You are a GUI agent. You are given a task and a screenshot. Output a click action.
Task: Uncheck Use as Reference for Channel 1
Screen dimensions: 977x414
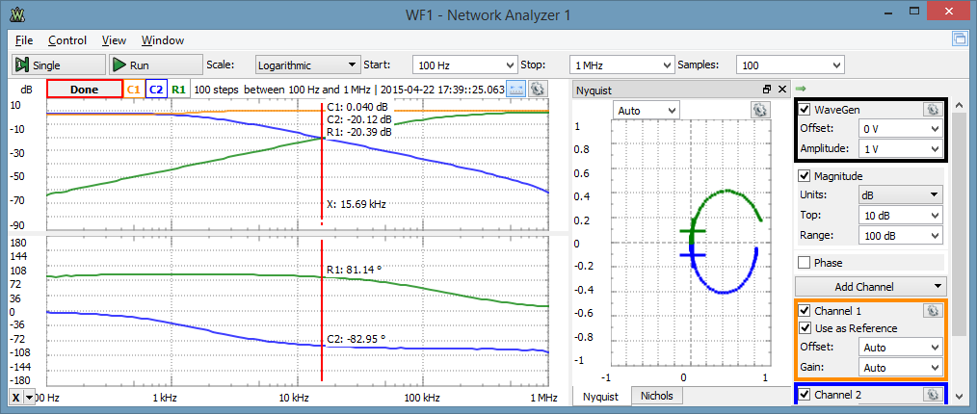805,328
